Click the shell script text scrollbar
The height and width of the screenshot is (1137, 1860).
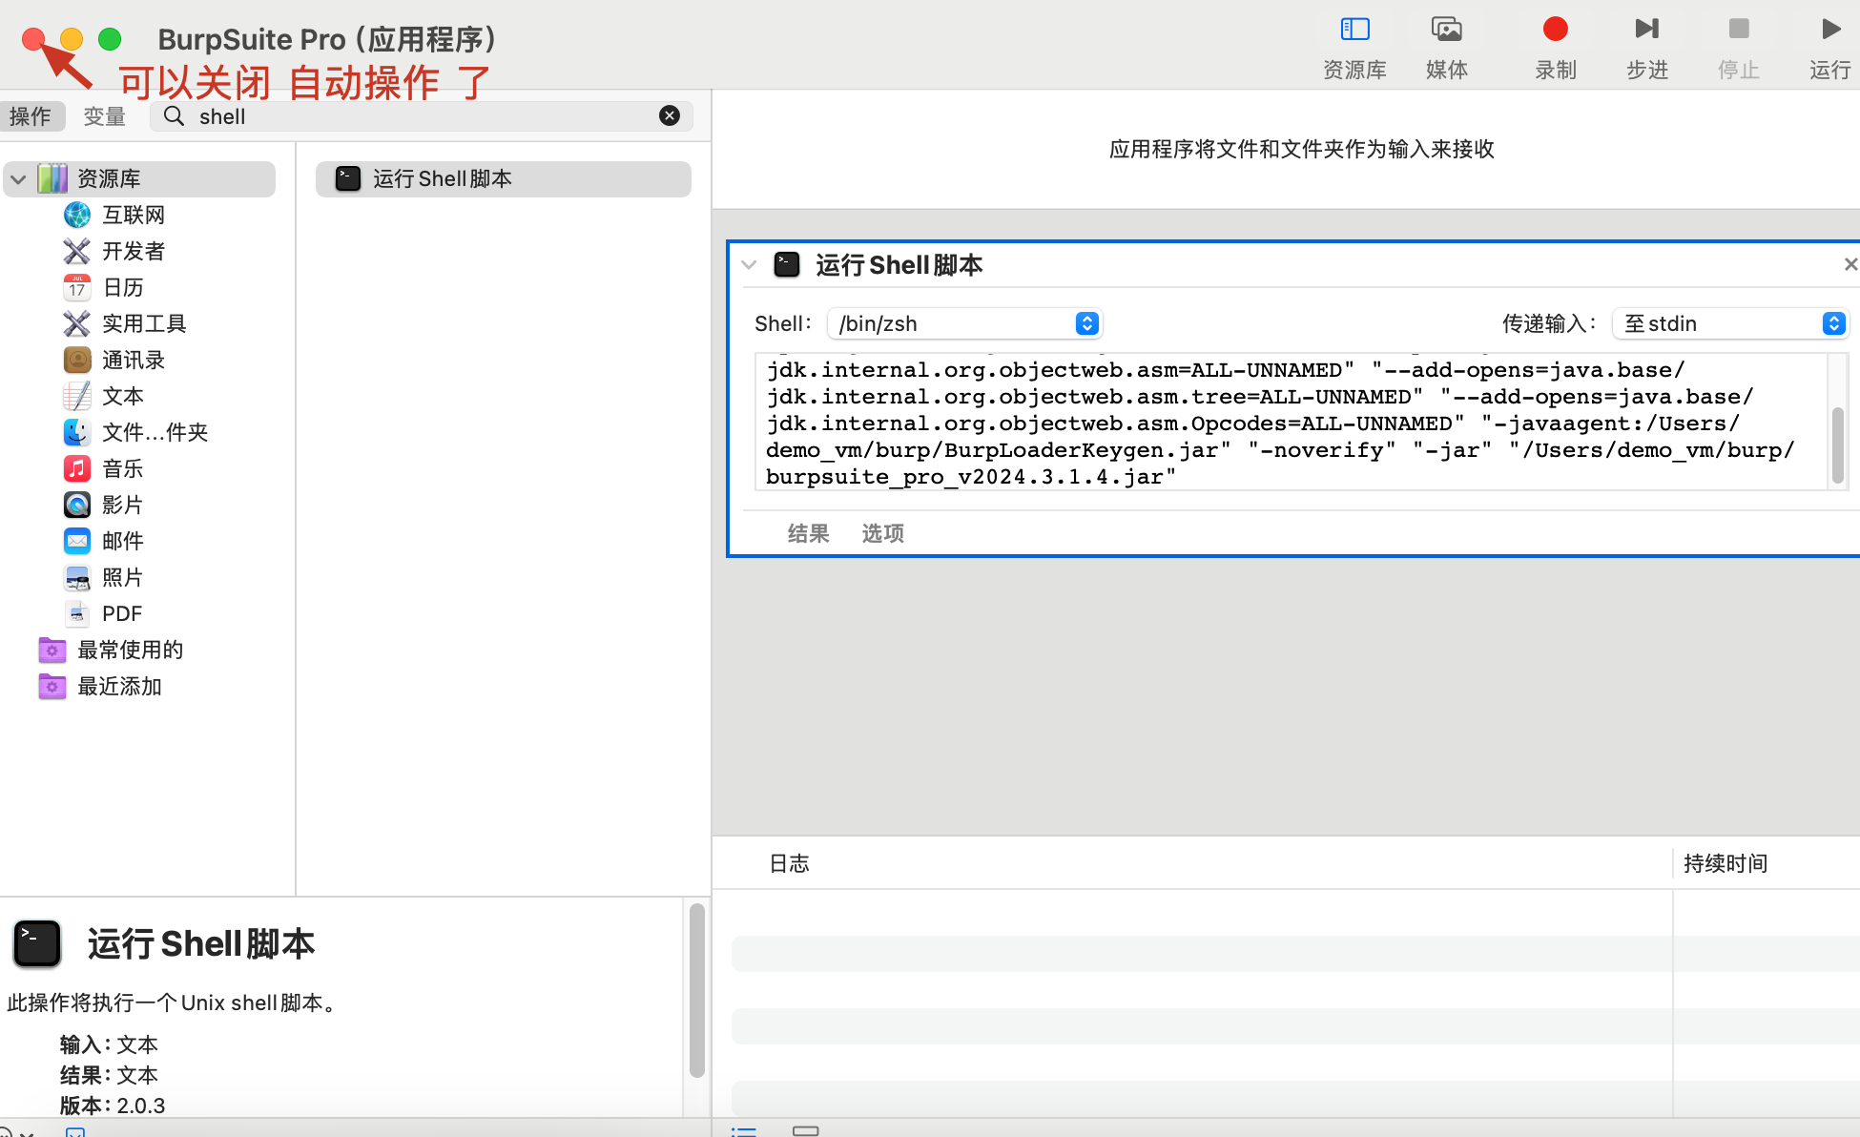pos(1837,444)
